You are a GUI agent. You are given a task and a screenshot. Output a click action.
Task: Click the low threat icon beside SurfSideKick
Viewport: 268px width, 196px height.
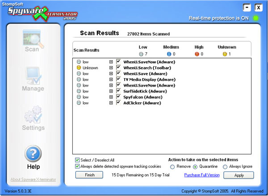pos(79,91)
